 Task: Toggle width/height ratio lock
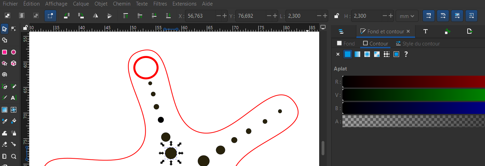[x=336, y=16]
